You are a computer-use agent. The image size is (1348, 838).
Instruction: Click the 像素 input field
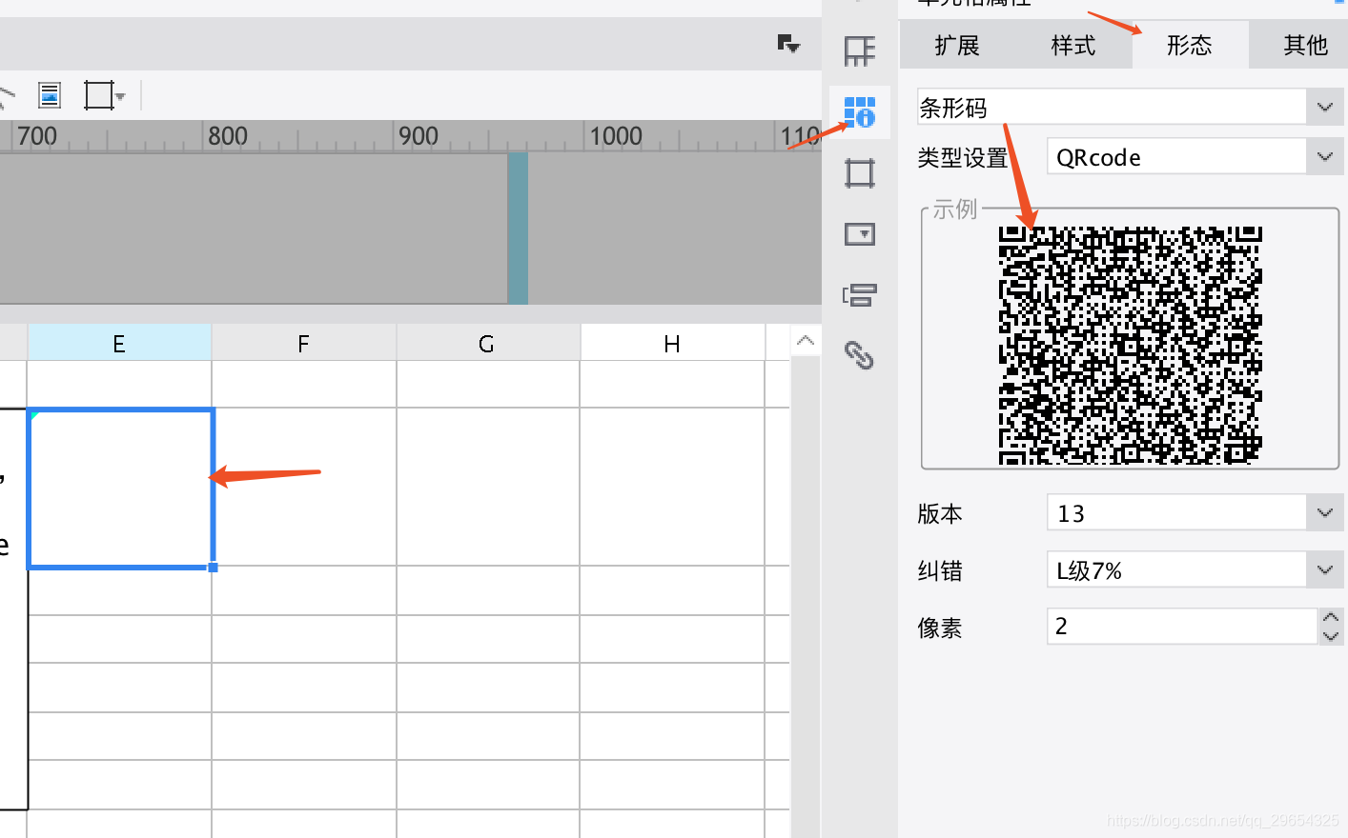[x=1182, y=626]
